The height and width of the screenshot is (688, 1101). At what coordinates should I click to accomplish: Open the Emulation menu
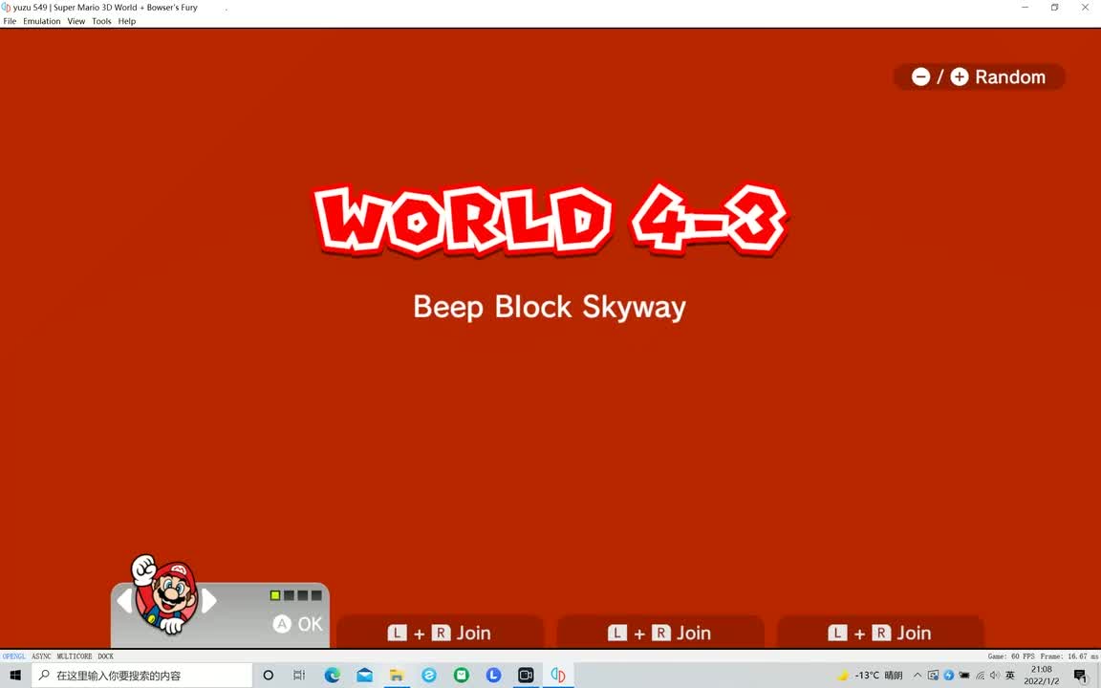pos(41,21)
